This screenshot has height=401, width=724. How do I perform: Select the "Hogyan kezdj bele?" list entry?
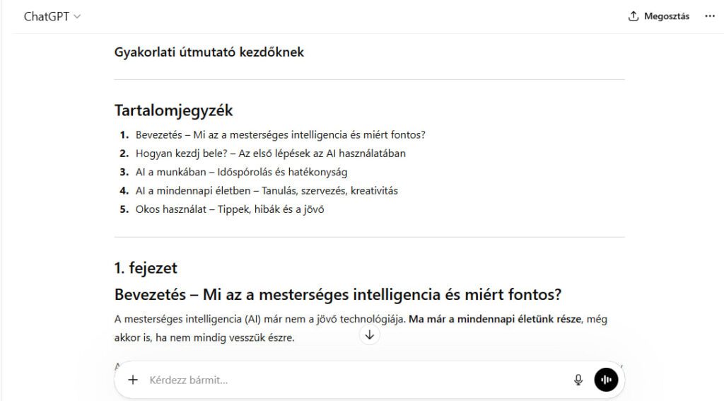(x=270, y=153)
